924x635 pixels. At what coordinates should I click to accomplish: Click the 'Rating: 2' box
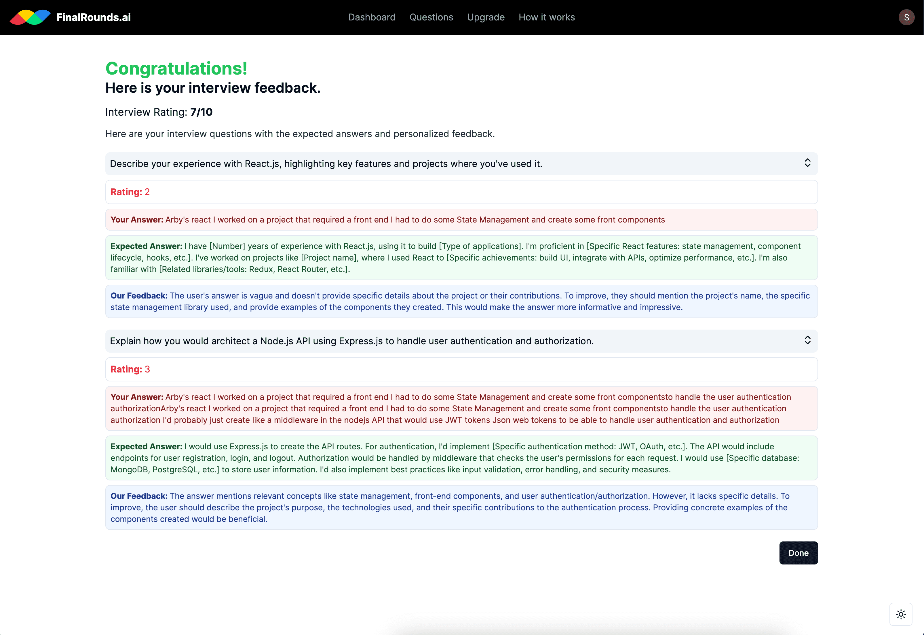click(461, 192)
